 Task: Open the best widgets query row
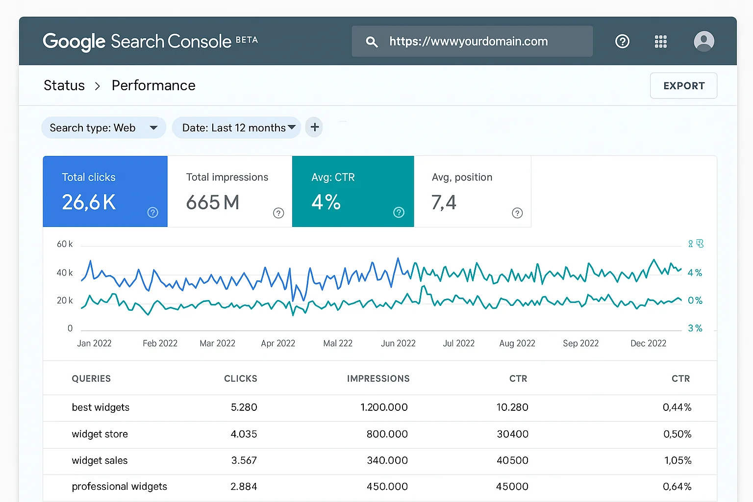(100, 407)
